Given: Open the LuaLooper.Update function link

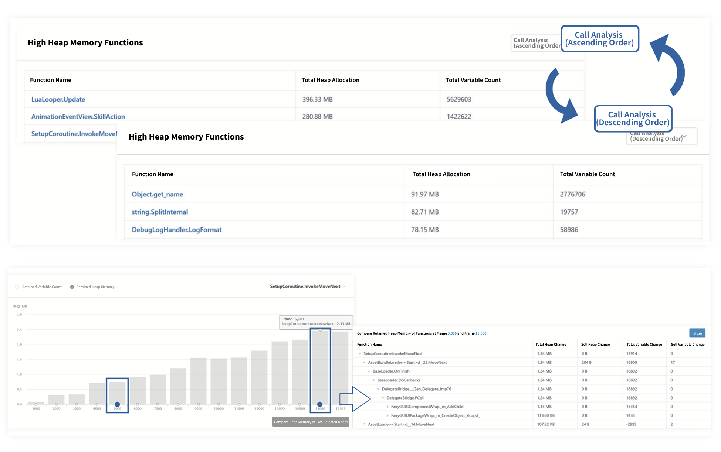Looking at the screenshot, I should coord(58,99).
